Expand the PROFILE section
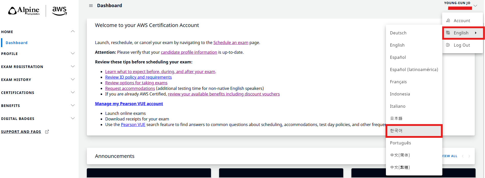Image resolution: width=485 pixels, height=178 pixels. pyautogui.click(x=73, y=54)
